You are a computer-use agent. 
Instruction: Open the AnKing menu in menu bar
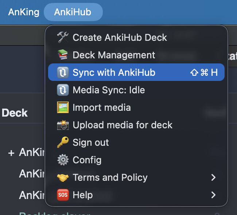24,12
